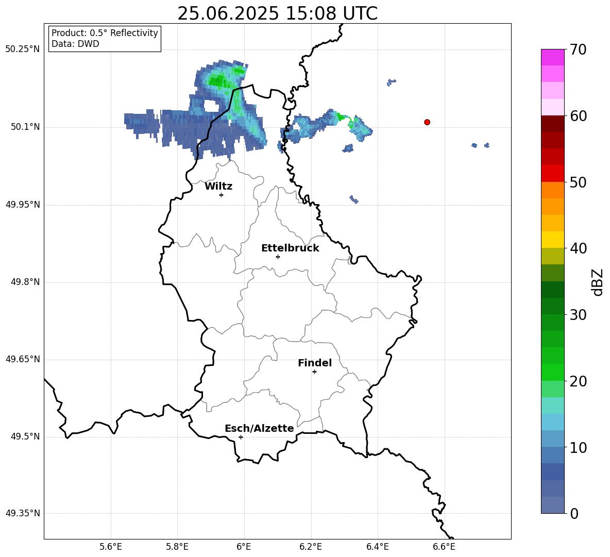
Task: Click the colorbar tick label 0
Action: tap(574, 513)
